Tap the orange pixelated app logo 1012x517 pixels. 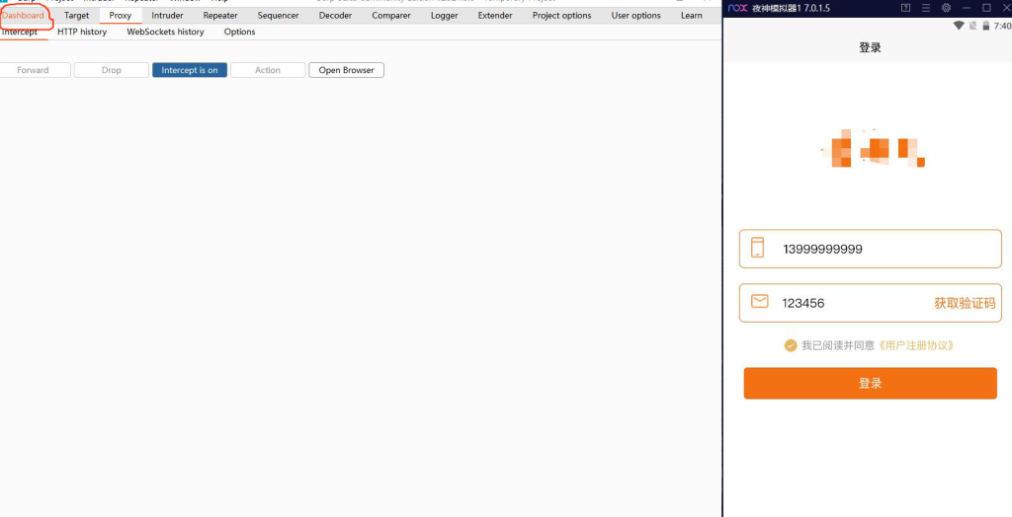coord(873,149)
